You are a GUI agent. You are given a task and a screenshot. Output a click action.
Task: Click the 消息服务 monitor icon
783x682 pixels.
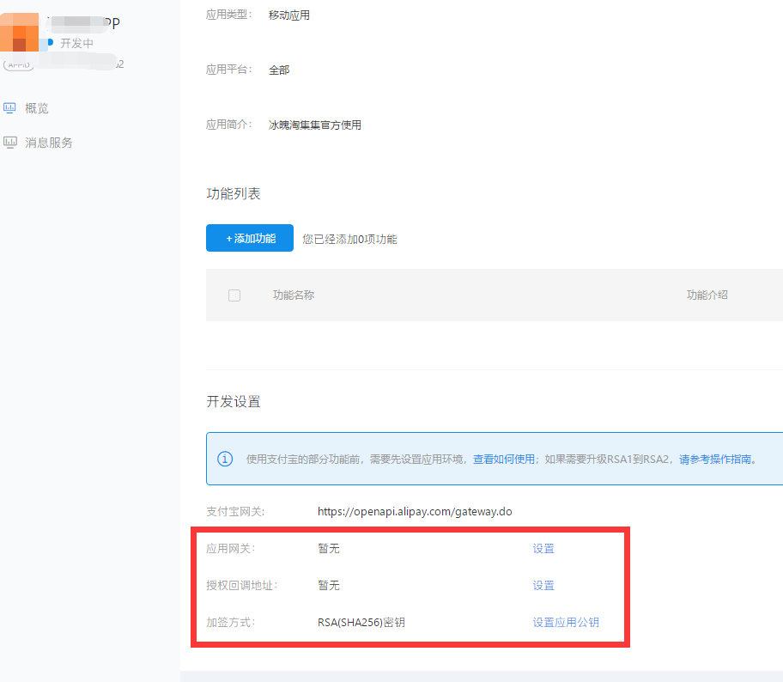pos(10,143)
